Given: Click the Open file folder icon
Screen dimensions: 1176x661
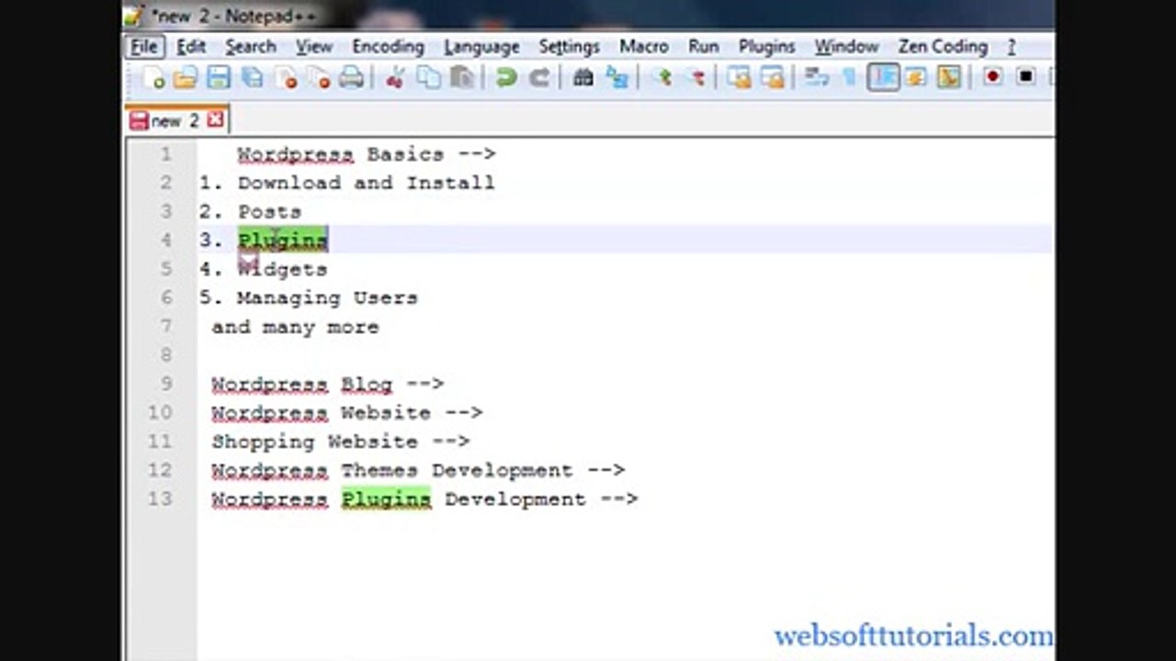Looking at the screenshot, I should [x=186, y=78].
